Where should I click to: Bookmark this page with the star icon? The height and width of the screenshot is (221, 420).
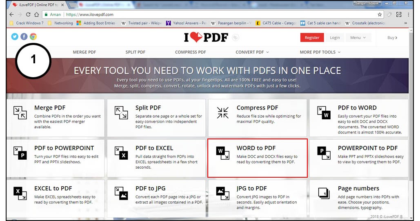(x=380, y=14)
